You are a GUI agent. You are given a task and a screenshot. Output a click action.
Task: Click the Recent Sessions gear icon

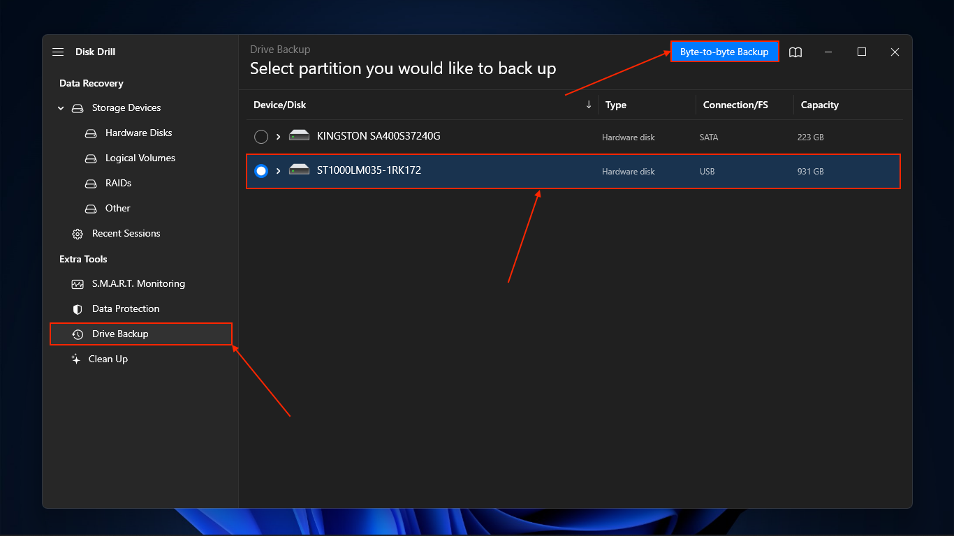click(x=78, y=234)
